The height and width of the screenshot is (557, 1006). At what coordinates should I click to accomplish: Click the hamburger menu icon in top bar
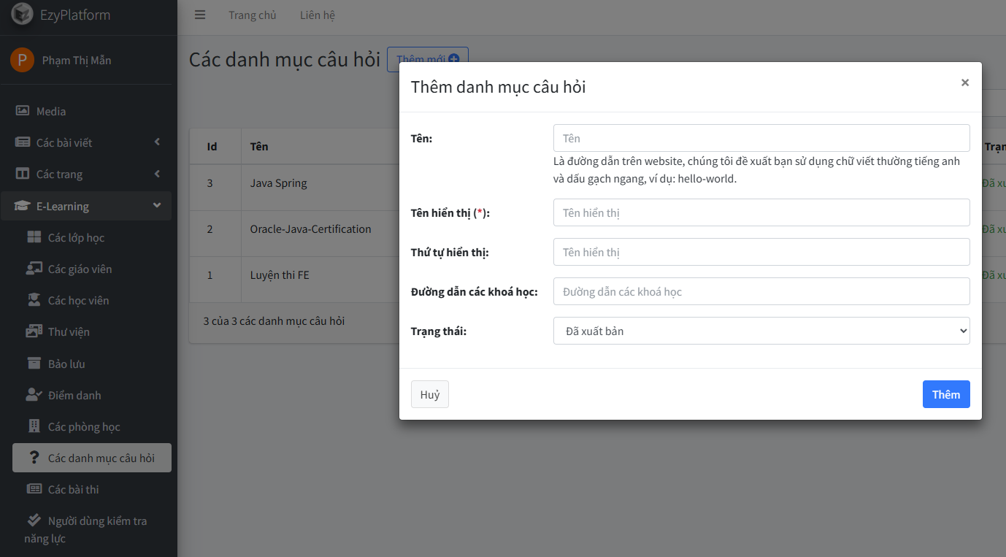(200, 15)
